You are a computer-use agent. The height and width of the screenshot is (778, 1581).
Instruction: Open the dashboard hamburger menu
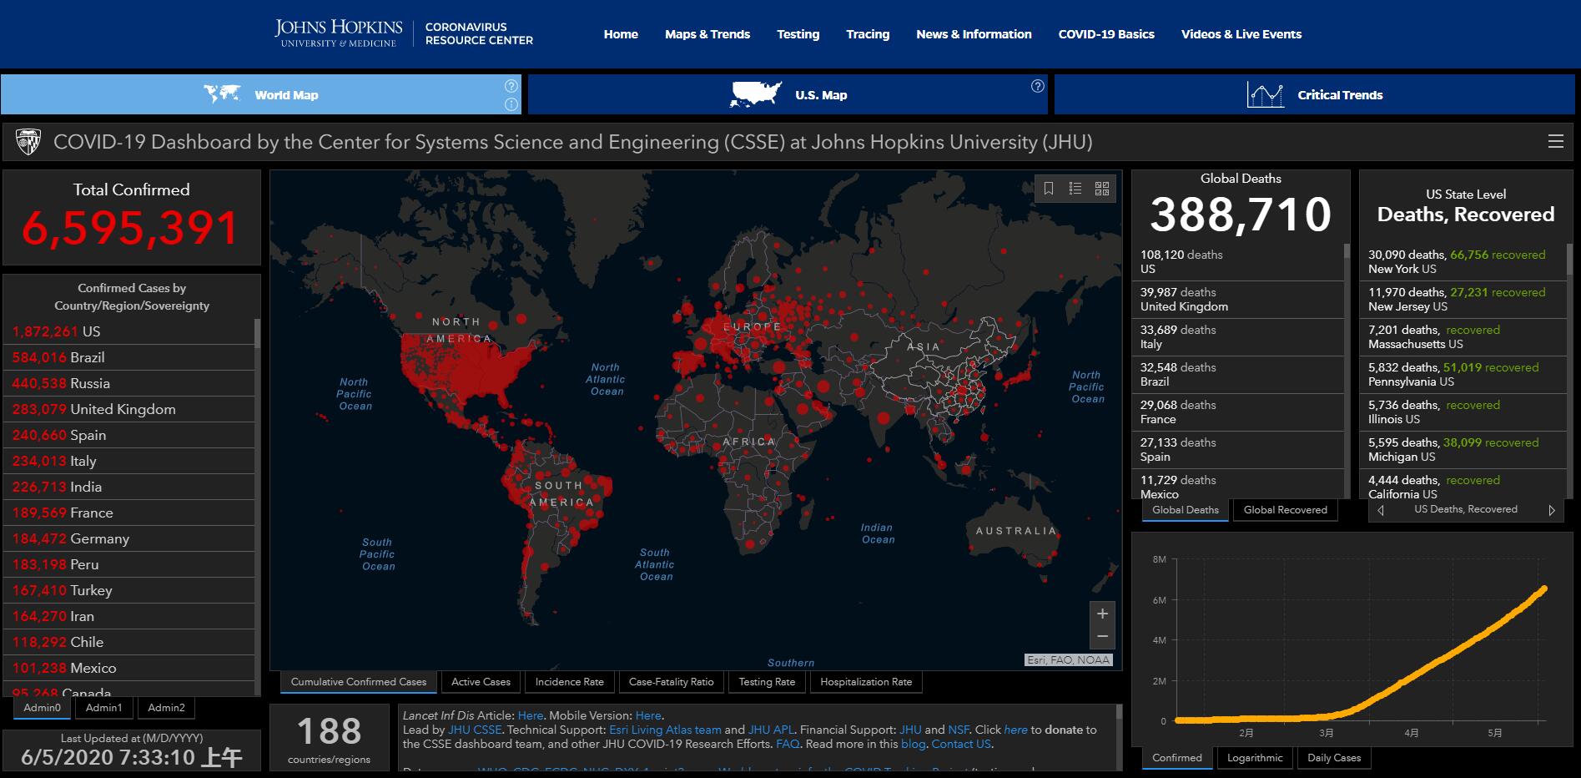(1556, 142)
